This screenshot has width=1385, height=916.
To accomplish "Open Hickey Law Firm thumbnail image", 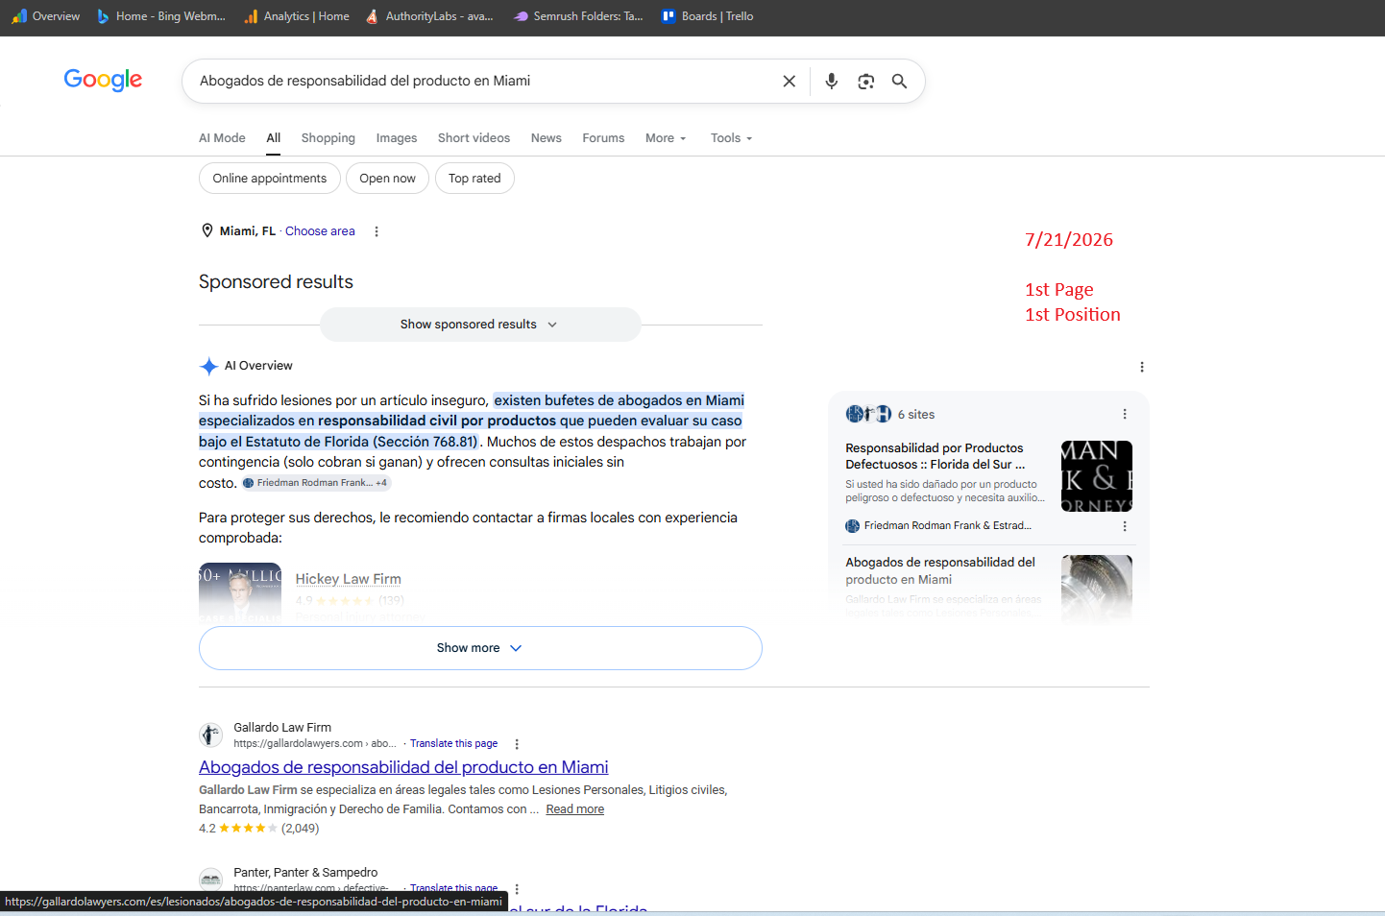I will tap(240, 591).
